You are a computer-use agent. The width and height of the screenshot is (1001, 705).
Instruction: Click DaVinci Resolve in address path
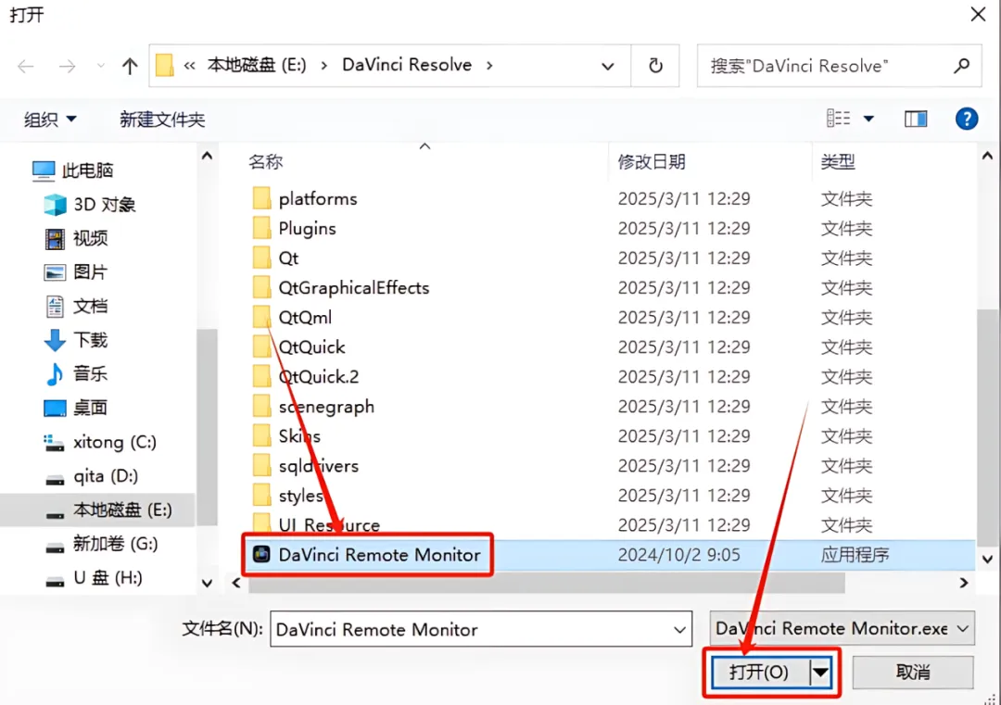pos(407,65)
